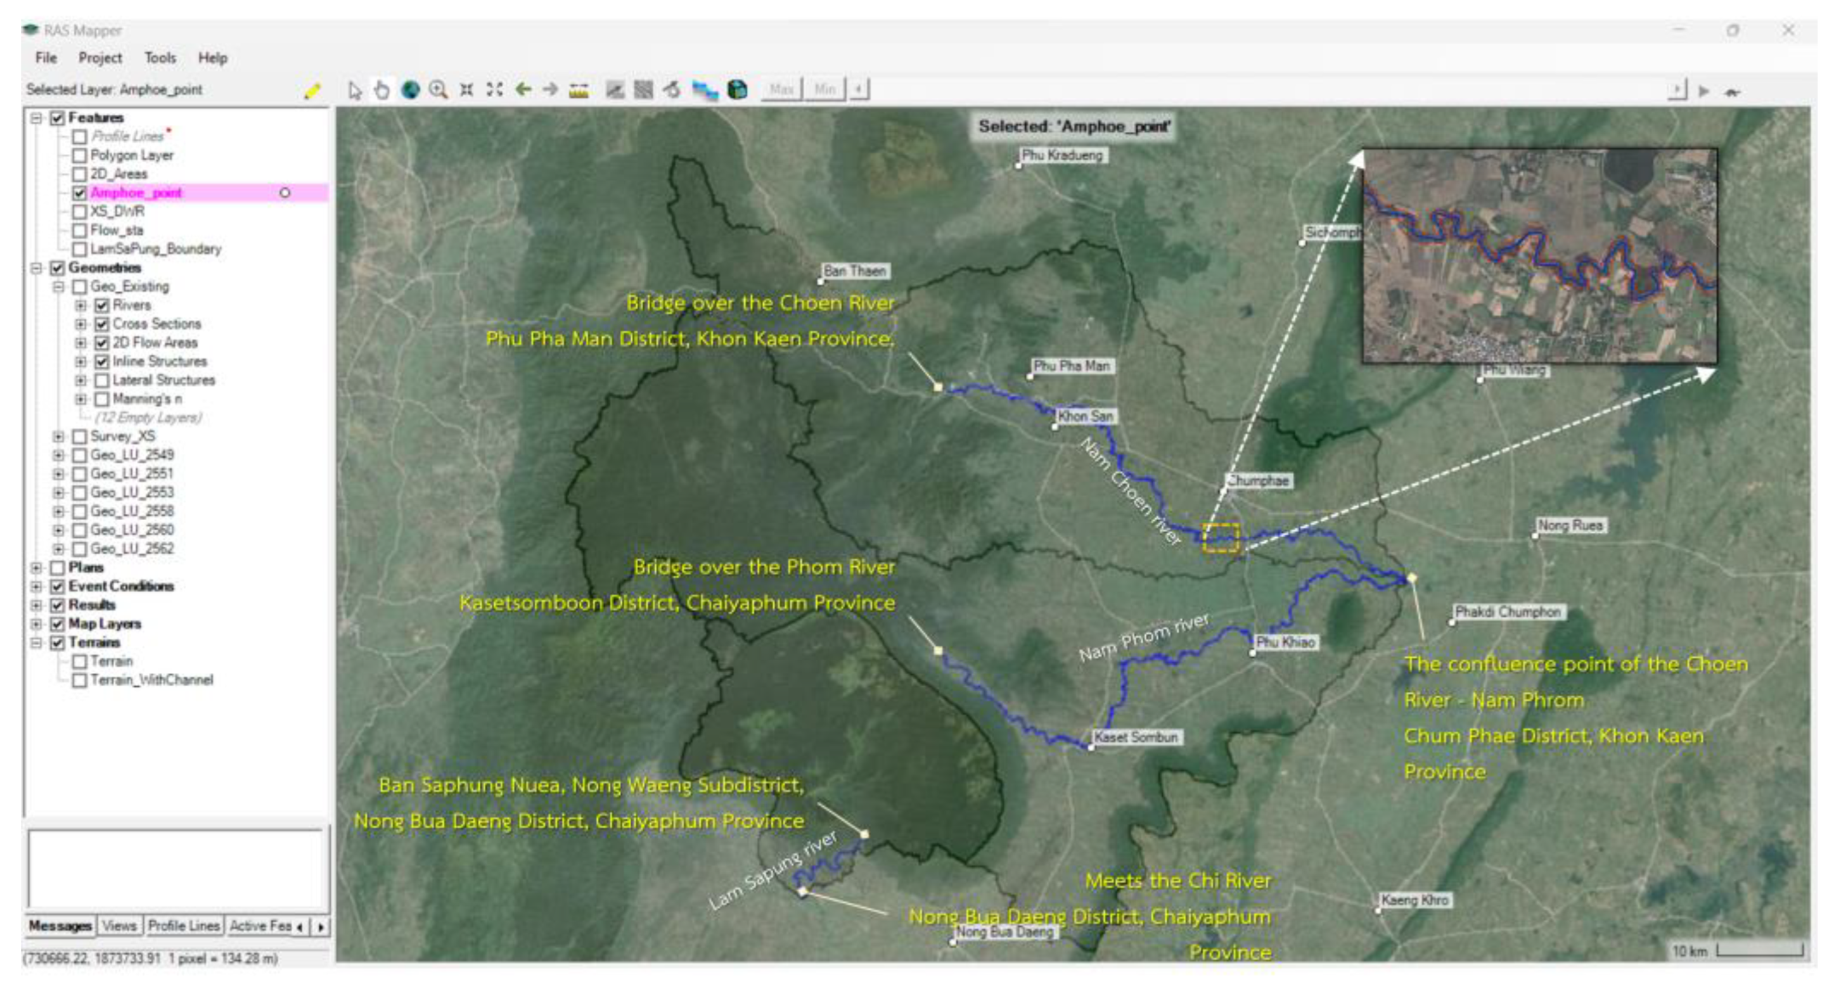Click the yellow pencil edit layer icon
The height and width of the screenshot is (989, 1834).
point(312,91)
